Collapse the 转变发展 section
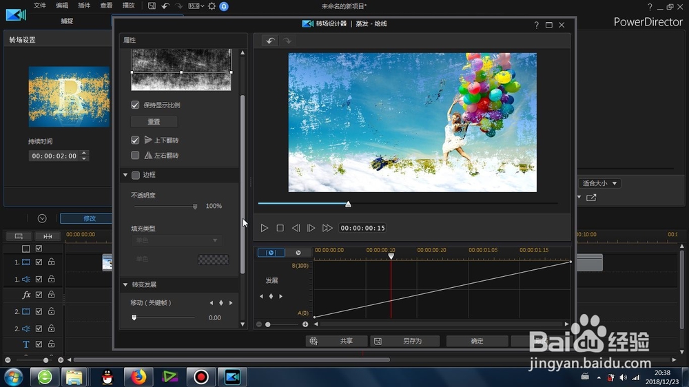Viewport: 689px width, 387px height. (125, 284)
